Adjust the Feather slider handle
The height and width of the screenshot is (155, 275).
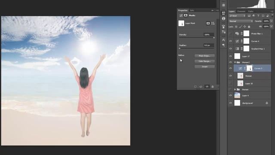(180, 48)
